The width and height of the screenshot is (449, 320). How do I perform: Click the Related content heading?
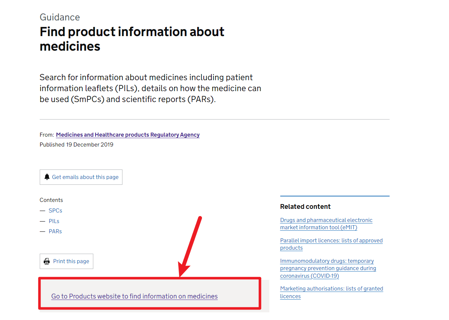click(305, 206)
